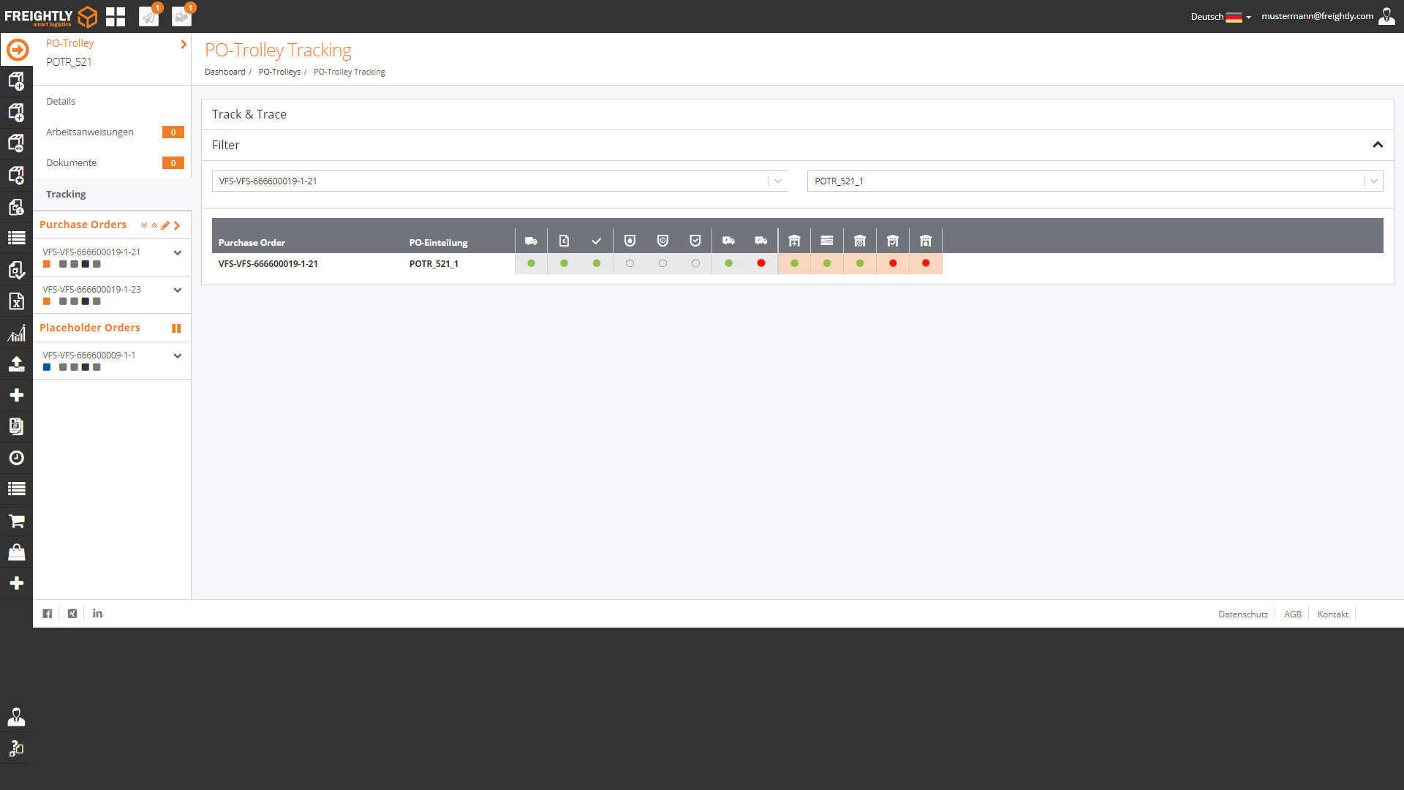Image resolution: width=1404 pixels, height=790 pixels.
Task: Open the Xing icon in the footer
Action: point(72,614)
